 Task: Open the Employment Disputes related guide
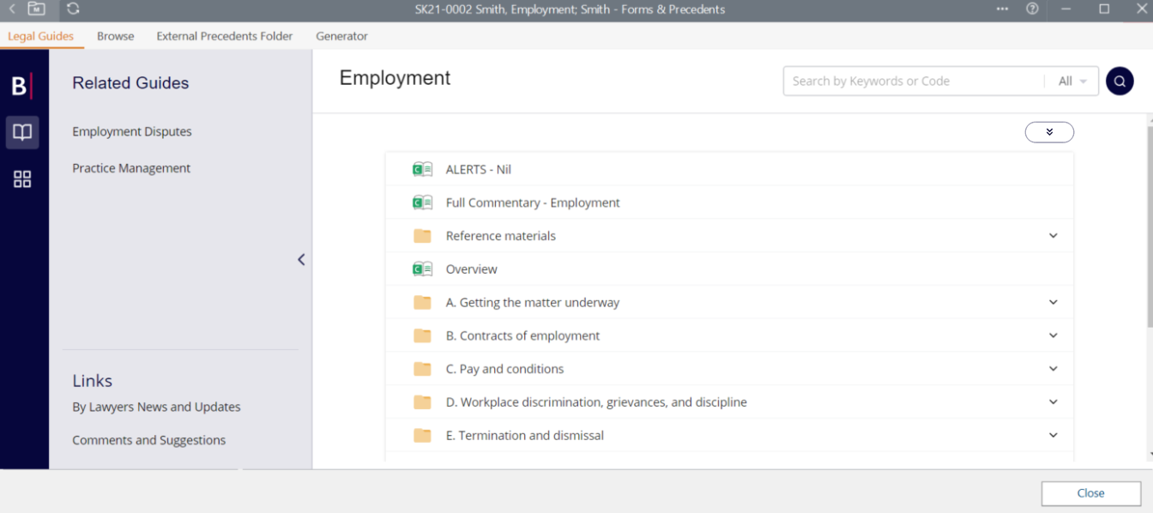[132, 131]
